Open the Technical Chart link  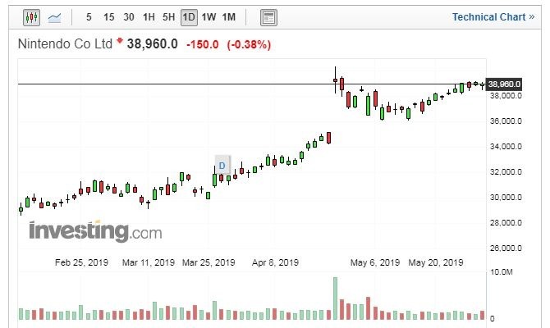click(493, 17)
